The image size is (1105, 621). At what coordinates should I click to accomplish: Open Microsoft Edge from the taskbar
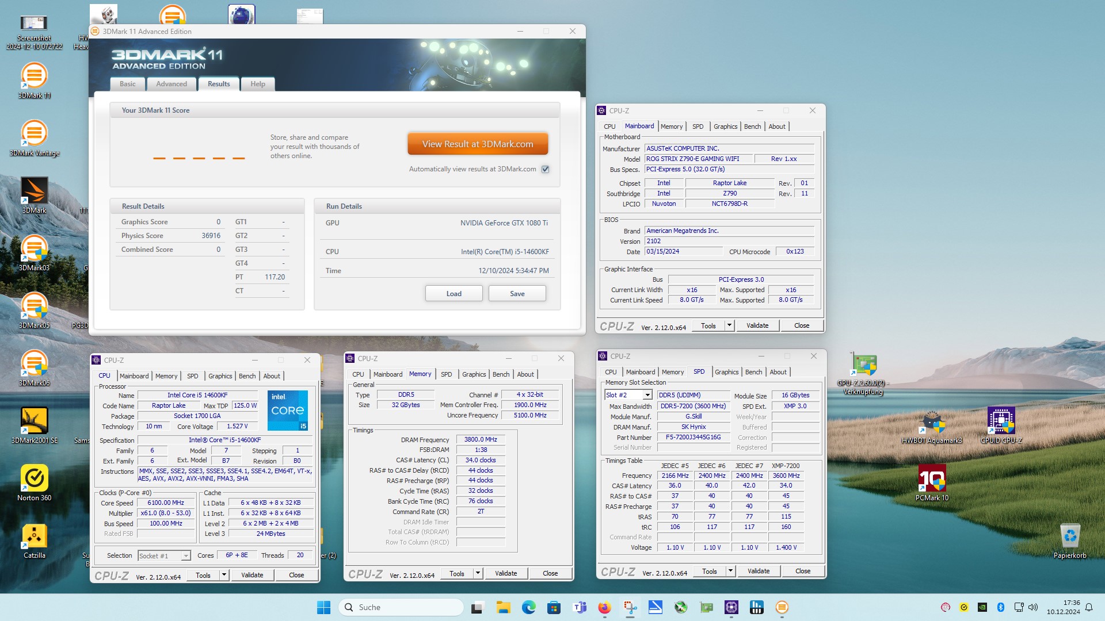pyautogui.click(x=529, y=607)
